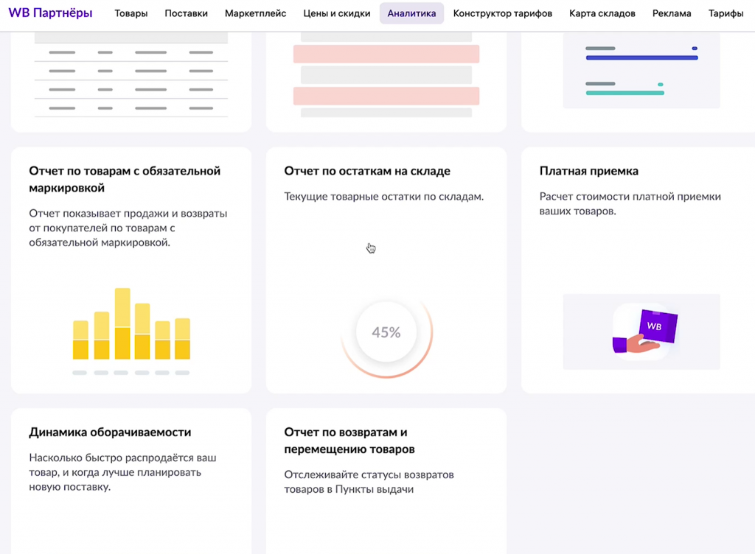Viewport: 755px width, 554px height.
Task: Click the WB Партнёры logo
Action: point(51,13)
